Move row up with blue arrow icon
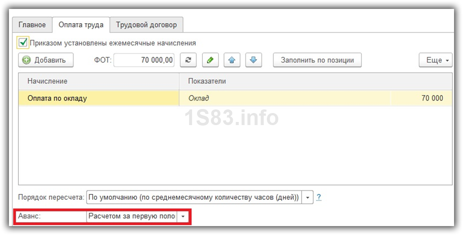Image resolution: width=463 pixels, height=235 pixels. pyautogui.click(x=232, y=60)
